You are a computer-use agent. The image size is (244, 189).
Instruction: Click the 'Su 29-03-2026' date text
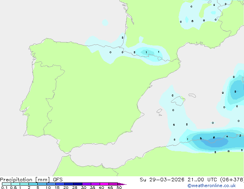coord(162,180)
